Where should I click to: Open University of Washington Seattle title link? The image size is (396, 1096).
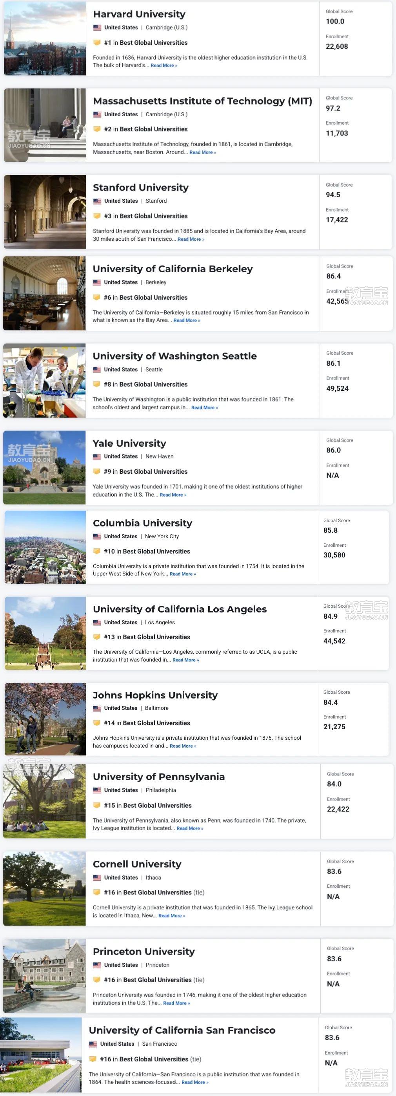tap(174, 356)
